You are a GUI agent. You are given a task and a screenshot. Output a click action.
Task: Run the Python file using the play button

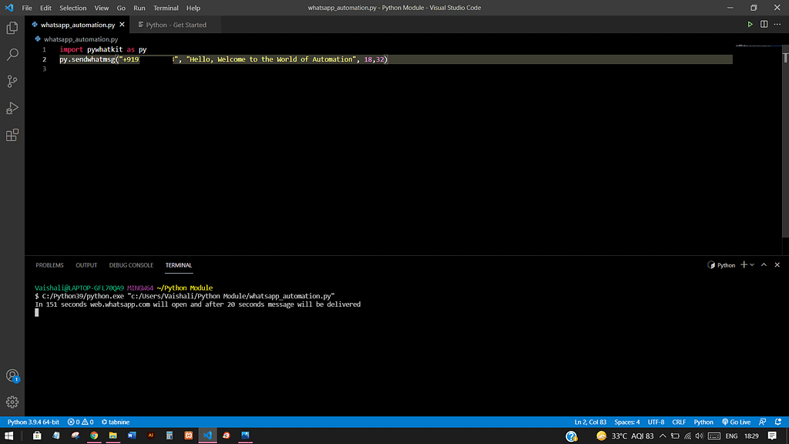coord(749,24)
